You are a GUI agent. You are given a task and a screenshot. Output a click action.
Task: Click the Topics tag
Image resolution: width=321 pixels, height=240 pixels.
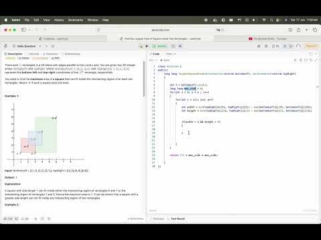(23, 58)
